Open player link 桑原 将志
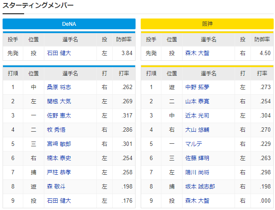The height and width of the screenshot is (210, 275). [59, 87]
